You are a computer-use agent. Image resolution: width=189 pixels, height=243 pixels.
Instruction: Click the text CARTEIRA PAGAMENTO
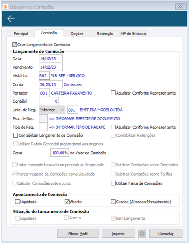pos(72,93)
